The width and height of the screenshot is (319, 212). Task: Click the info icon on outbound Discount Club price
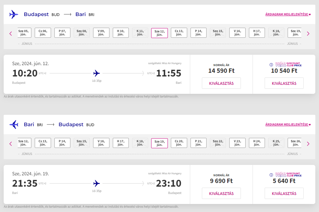271,65
